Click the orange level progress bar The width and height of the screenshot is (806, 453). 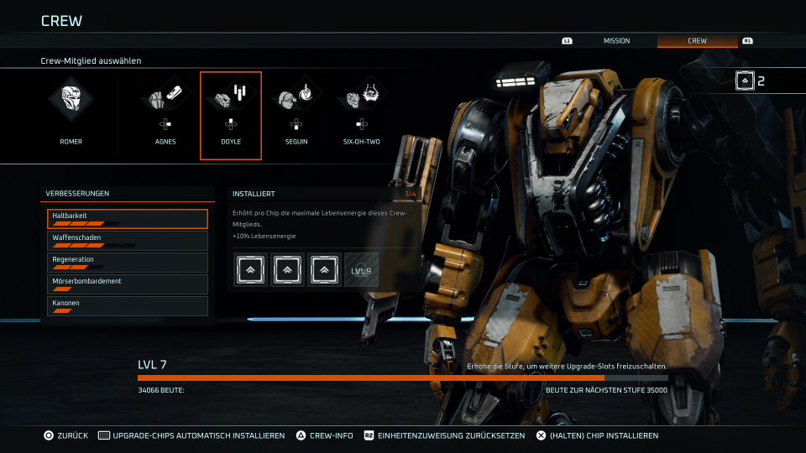[402, 378]
